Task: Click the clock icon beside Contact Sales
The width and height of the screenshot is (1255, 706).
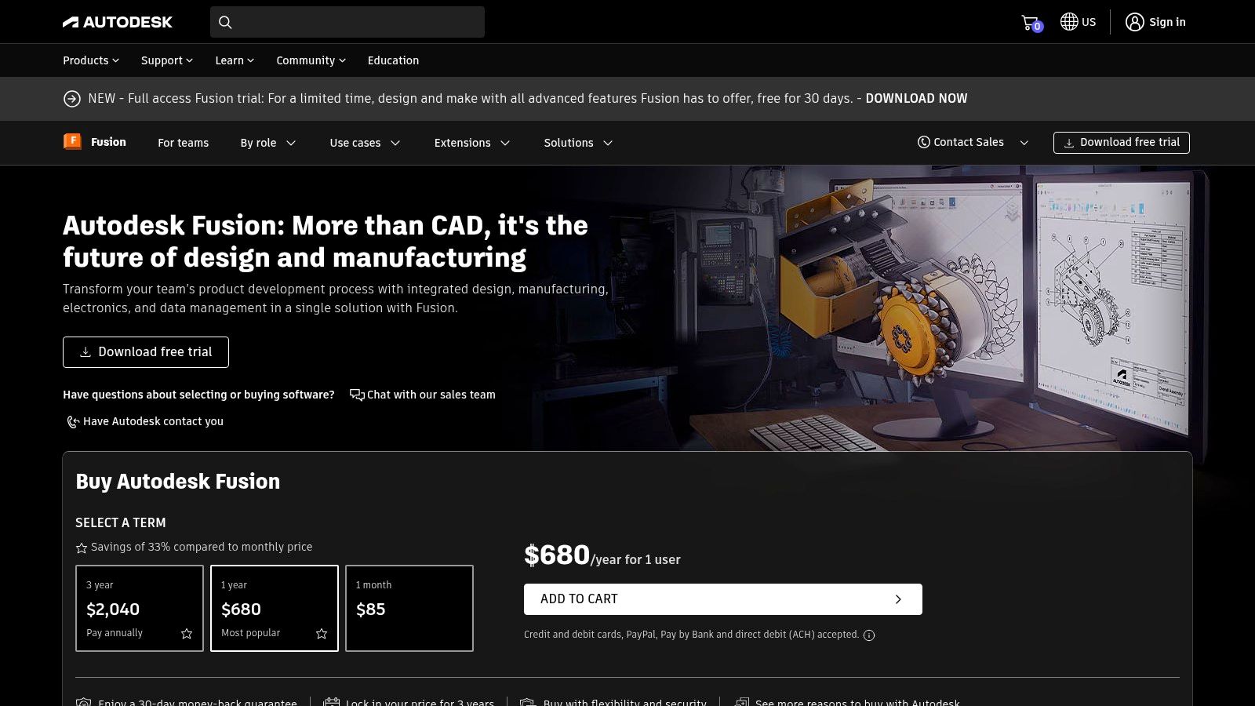Action: (x=924, y=142)
